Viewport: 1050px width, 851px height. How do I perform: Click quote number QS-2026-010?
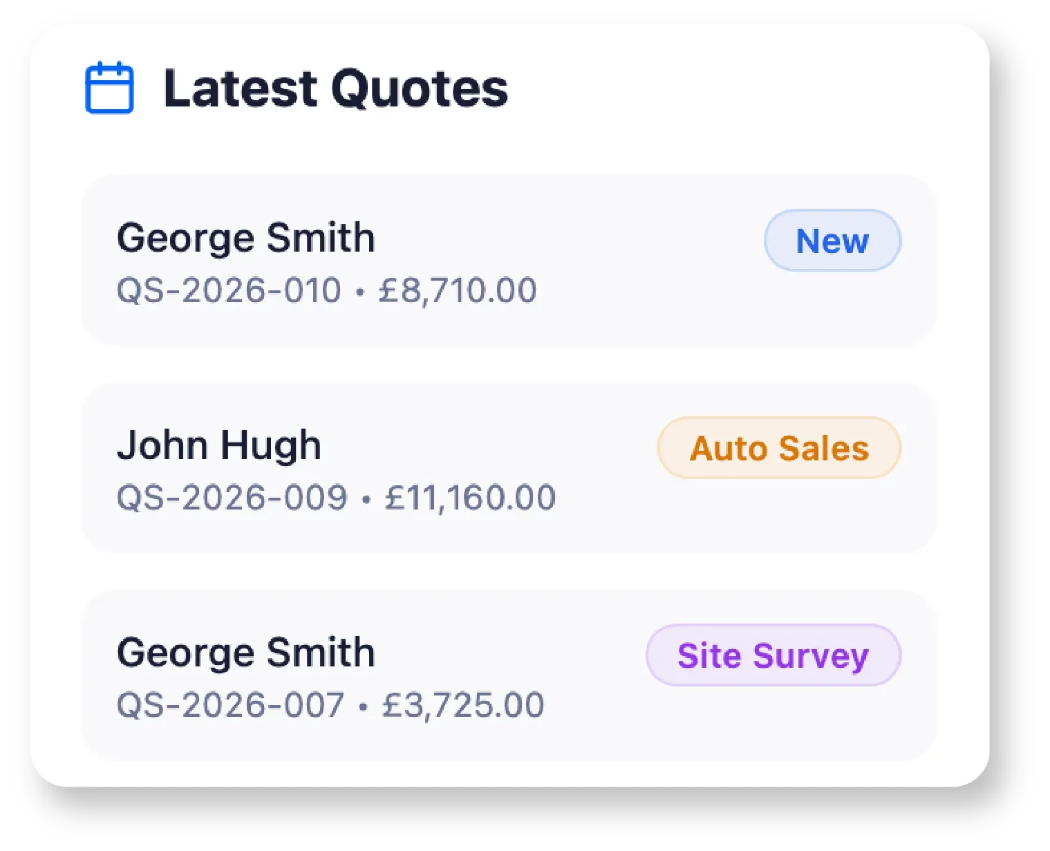coord(229,290)
